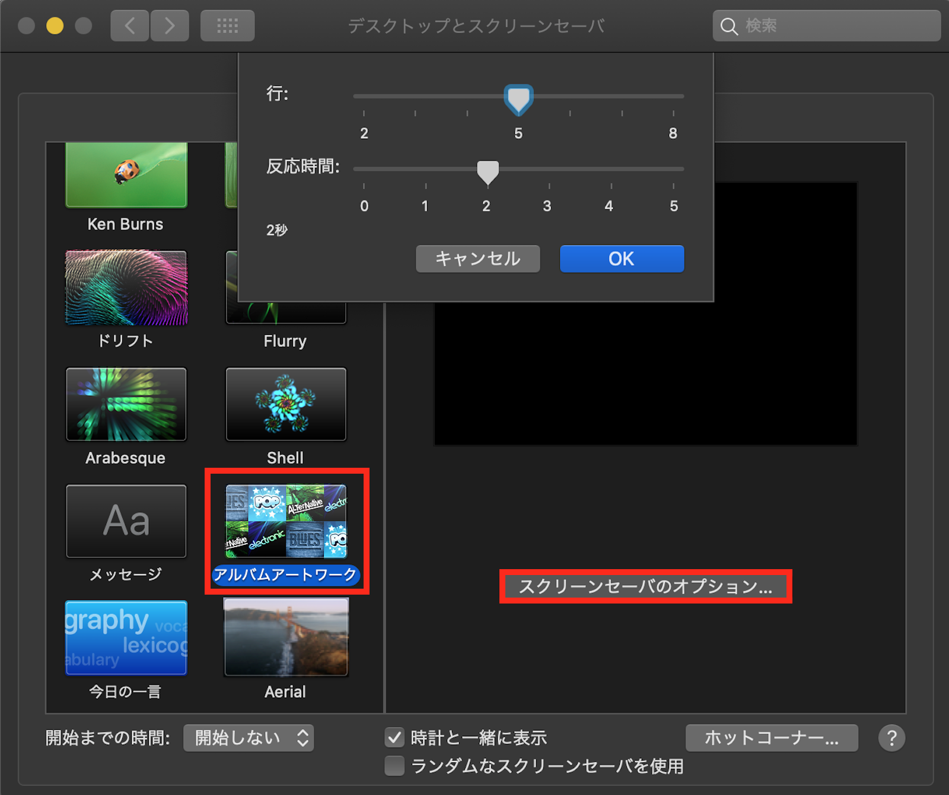Select the Arabesque screensaver icon
The height and width of the screenshot is (795, 949).
[x=126, y=404]
